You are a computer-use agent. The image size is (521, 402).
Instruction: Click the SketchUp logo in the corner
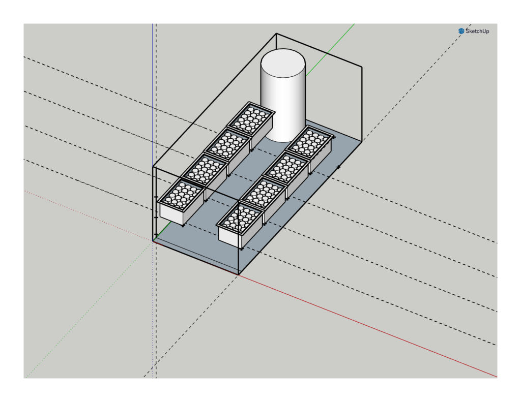473,31
